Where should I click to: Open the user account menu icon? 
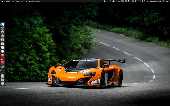click(160, 1)
